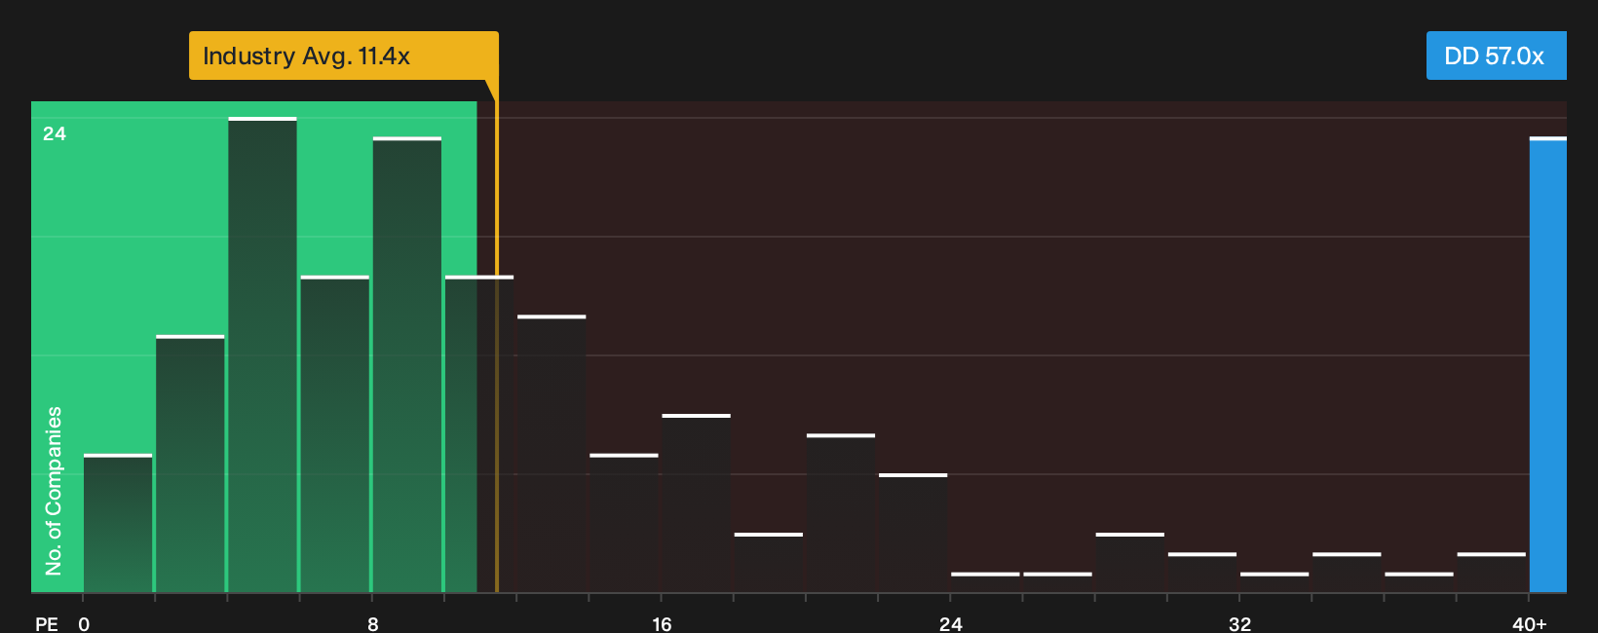Click the dark bar at PE 12-14
1598x633 pixels.
click(552, 454)
